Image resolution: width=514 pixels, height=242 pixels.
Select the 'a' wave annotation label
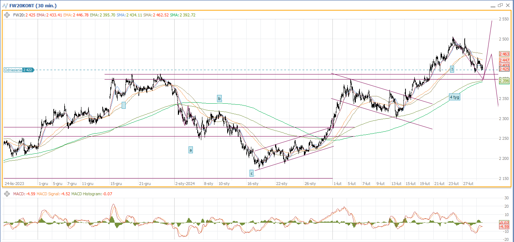(x=190, y=150)
